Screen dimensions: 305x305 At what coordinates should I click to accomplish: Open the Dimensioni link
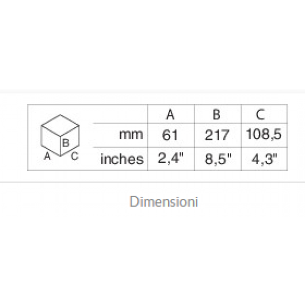pyautogui.click(x=164, y=202)
